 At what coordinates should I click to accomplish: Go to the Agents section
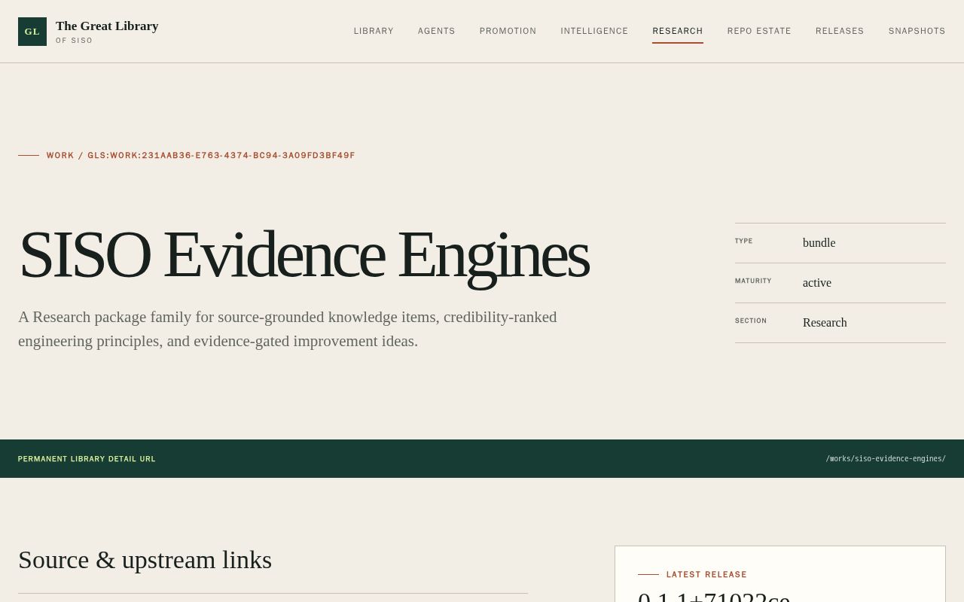(437, 31)
